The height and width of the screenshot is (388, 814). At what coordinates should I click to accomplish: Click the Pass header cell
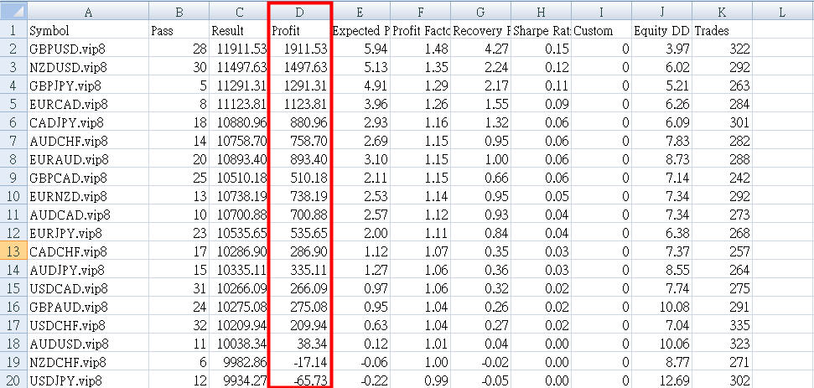(x=179, y=30)
